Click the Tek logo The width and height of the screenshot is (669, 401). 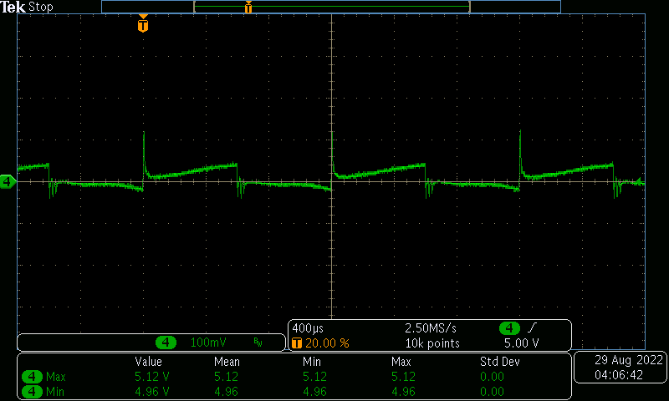(13, 7)
